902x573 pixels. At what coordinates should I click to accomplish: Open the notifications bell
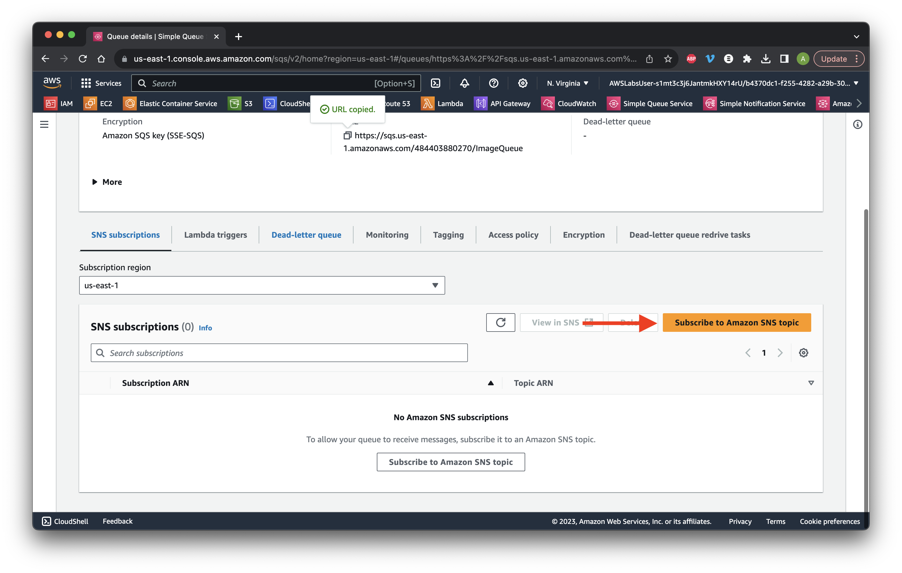pyautogui.click(x=464, y=83)
